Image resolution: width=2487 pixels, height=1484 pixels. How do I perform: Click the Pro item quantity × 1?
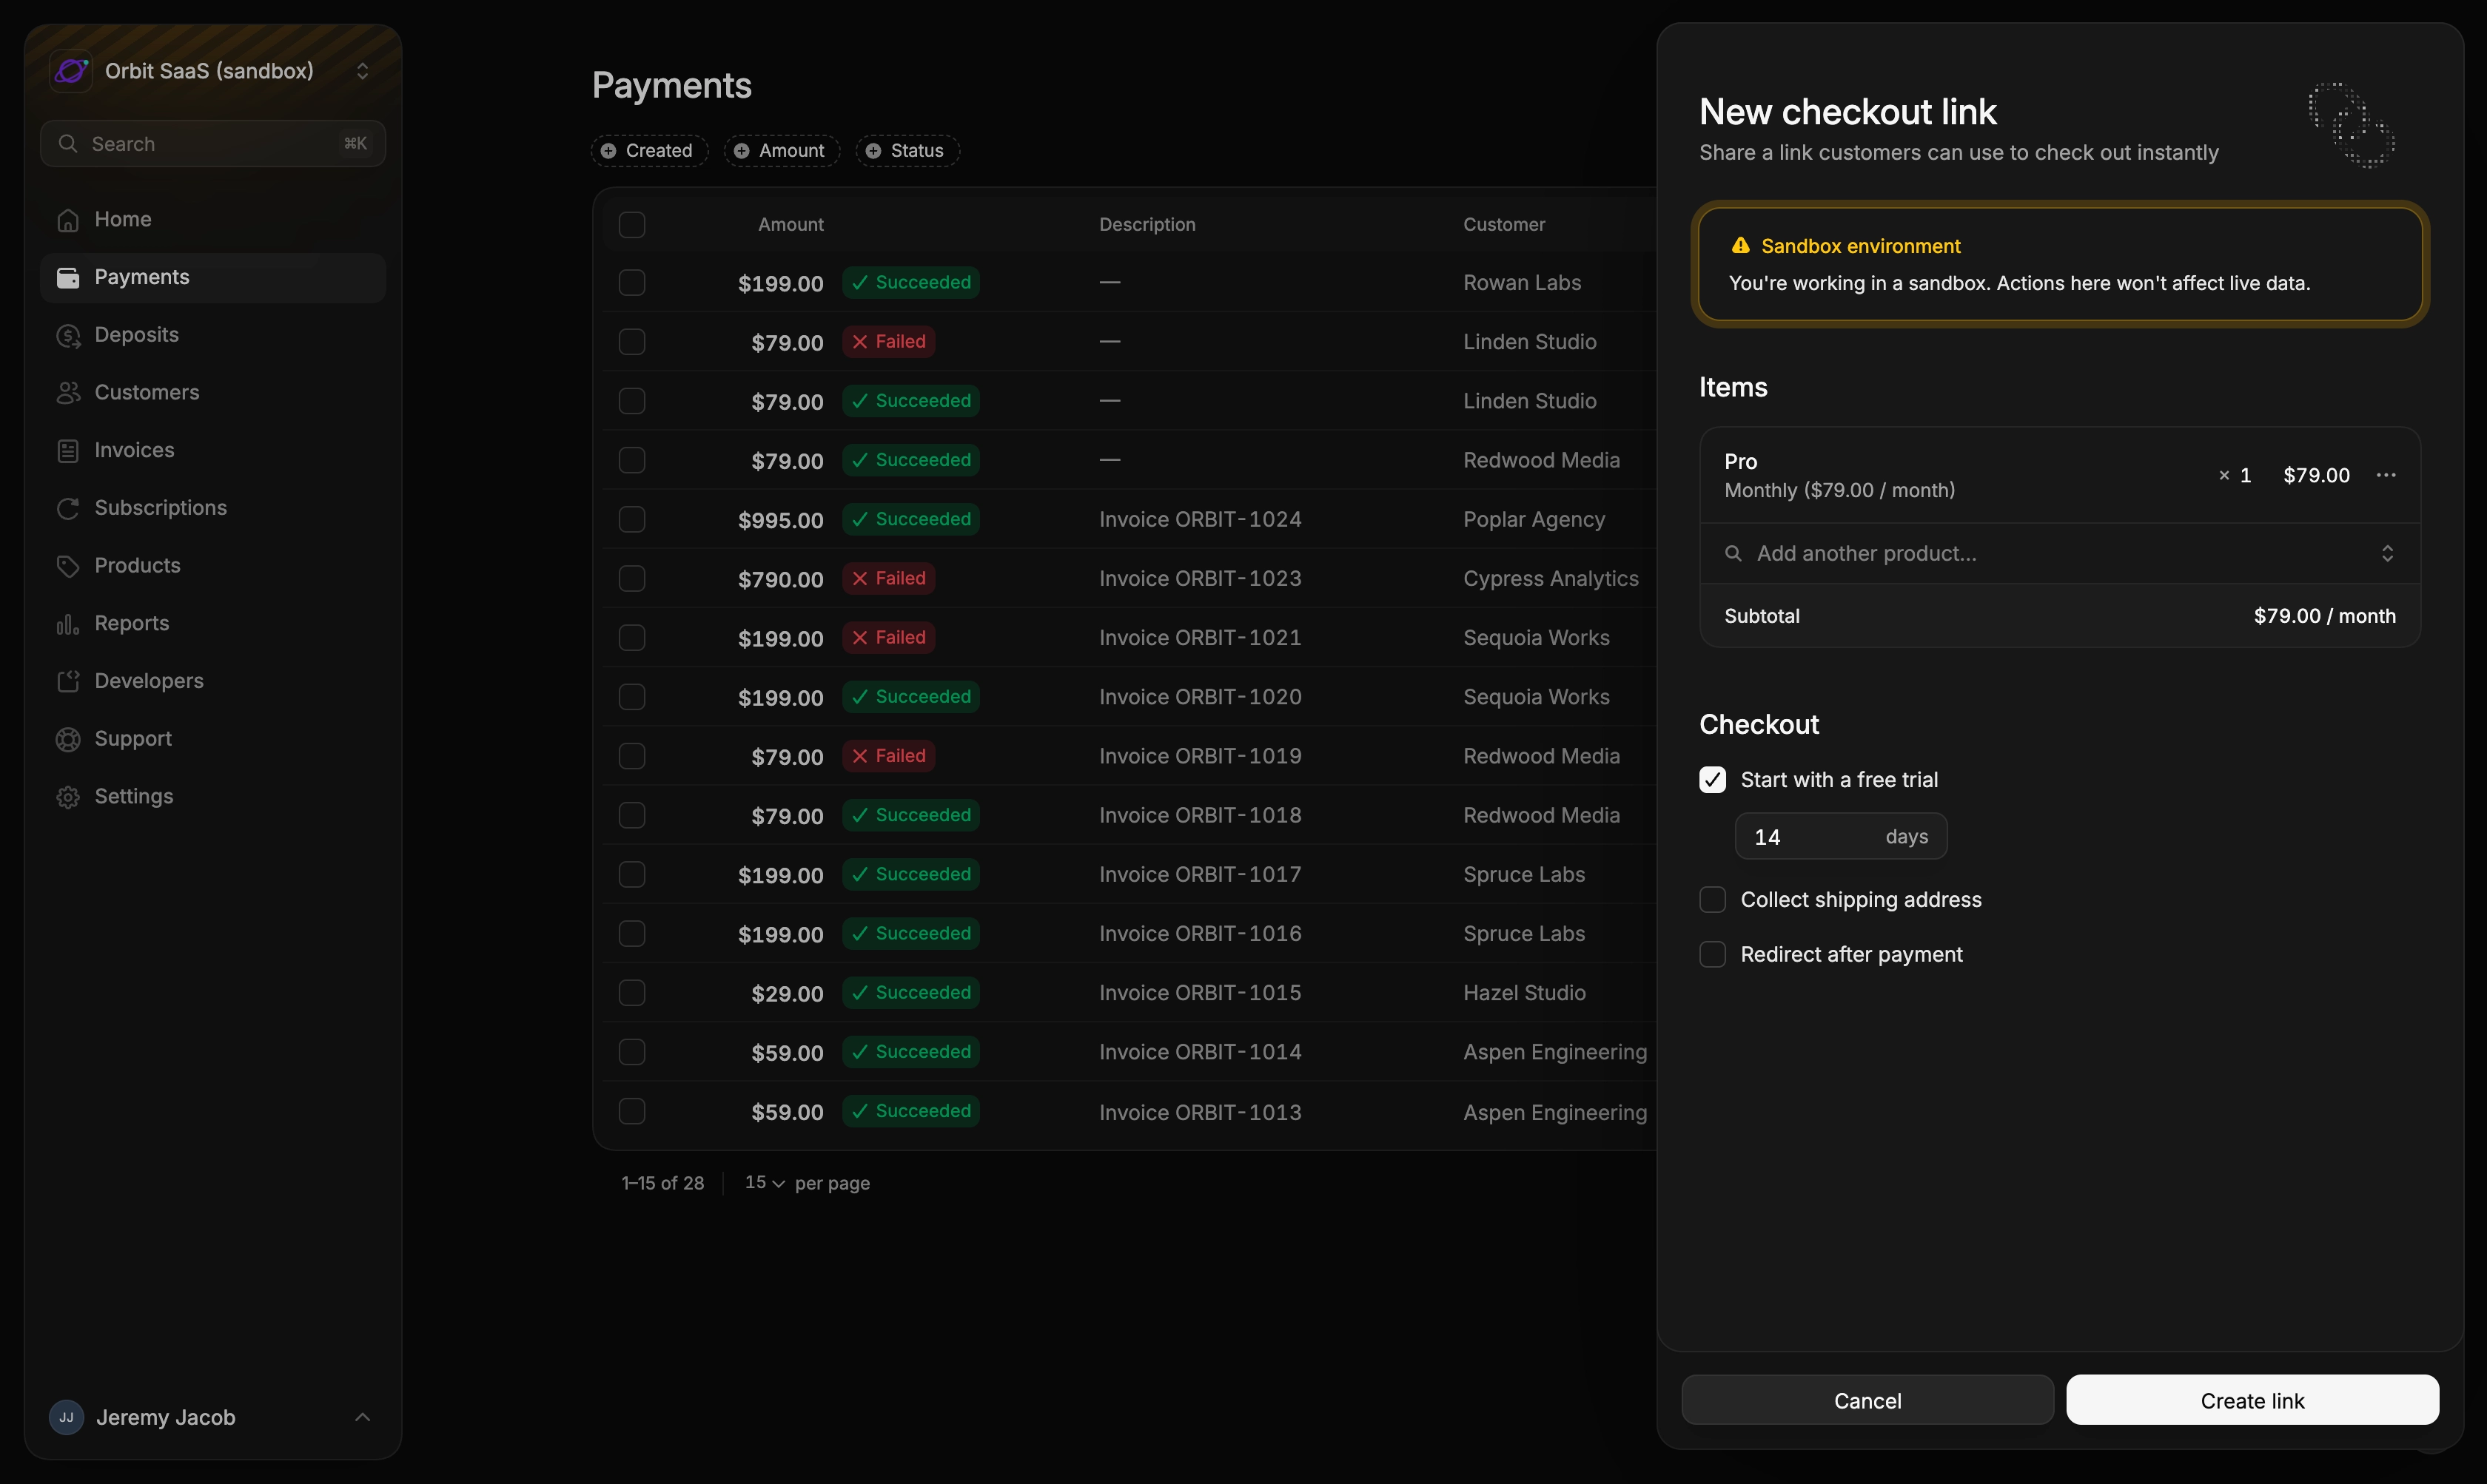[2234, 476]
